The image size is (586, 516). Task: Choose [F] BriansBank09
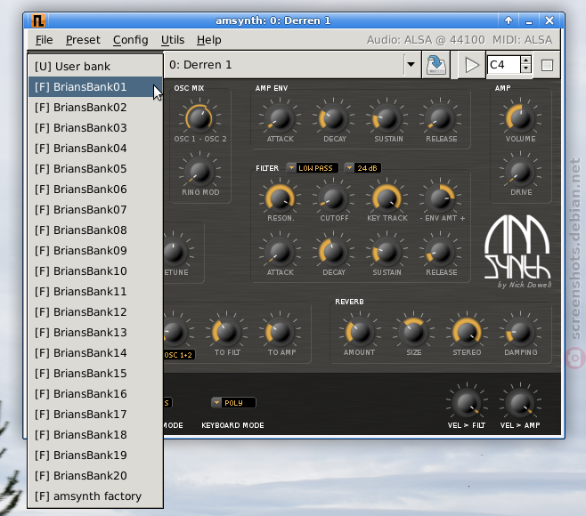(95, 251)
